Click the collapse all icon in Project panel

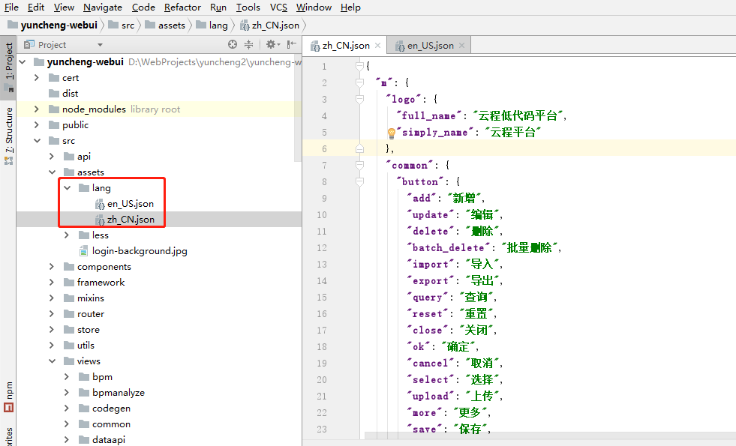point(249,44)
